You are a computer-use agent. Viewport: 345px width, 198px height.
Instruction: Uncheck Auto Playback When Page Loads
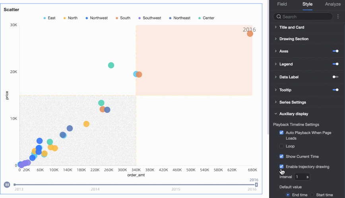tap(281, 132)
